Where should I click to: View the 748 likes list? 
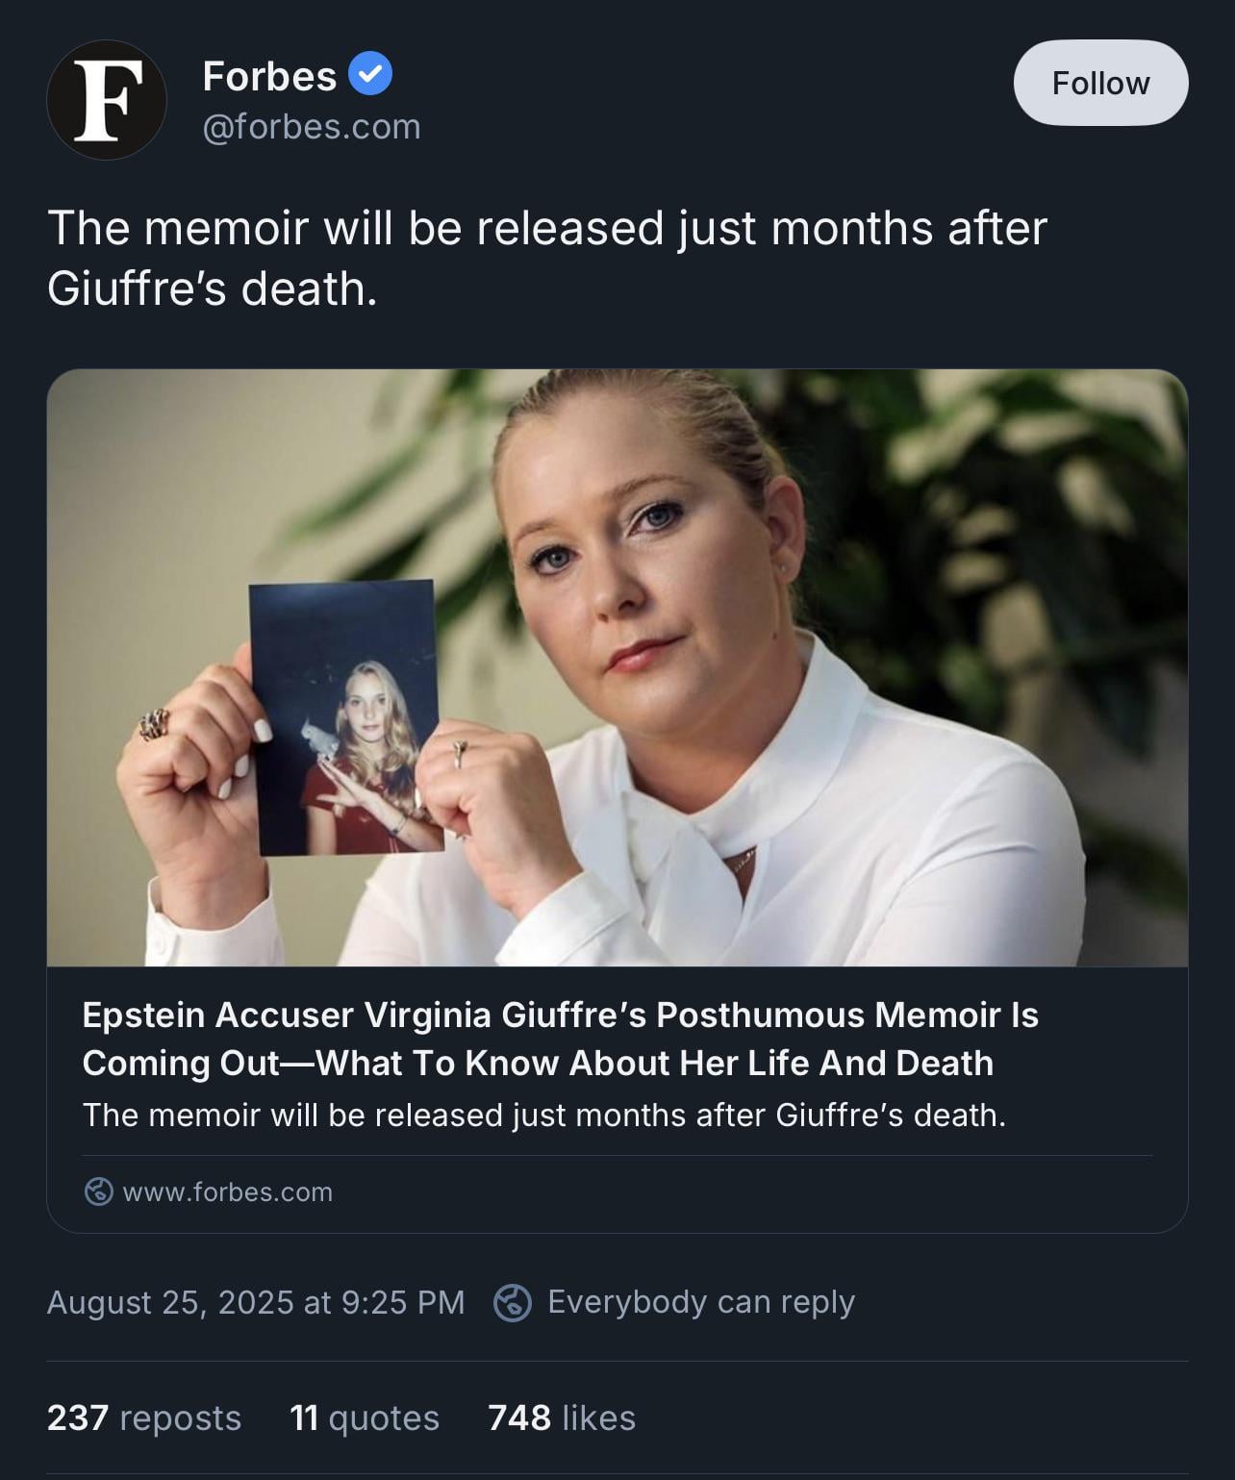click(x=562, y=1417)
